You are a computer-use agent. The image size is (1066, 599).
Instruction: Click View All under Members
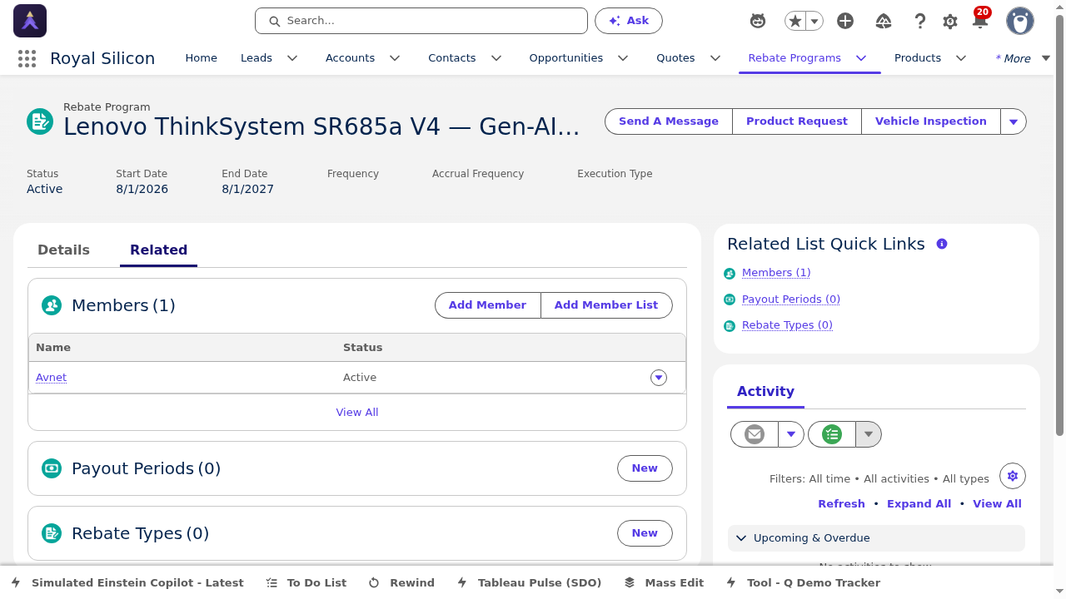point(357,413)
